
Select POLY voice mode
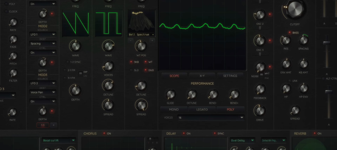pyautogui.click(x=230, y=109)
